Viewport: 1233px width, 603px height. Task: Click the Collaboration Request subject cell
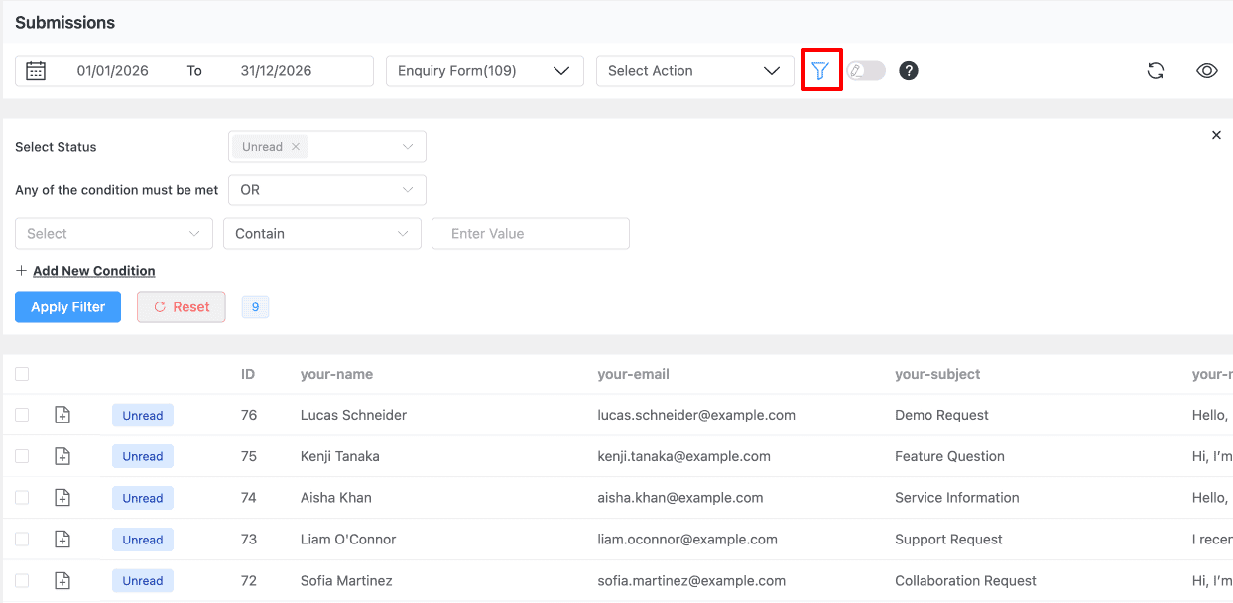point(966,581)
